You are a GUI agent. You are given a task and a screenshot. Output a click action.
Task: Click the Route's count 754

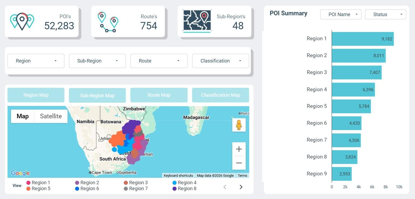click(x=149, y=26)
